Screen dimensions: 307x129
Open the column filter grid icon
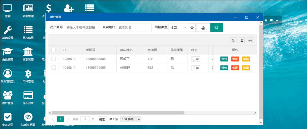point(234,40)
